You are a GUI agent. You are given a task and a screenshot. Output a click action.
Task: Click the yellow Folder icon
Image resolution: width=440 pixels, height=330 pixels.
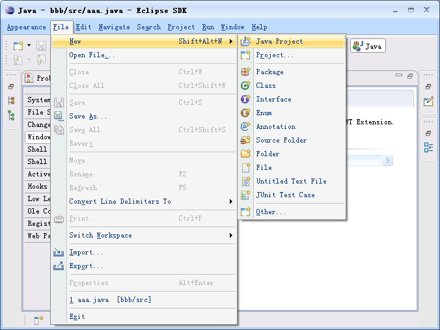(x=245, y=154)
